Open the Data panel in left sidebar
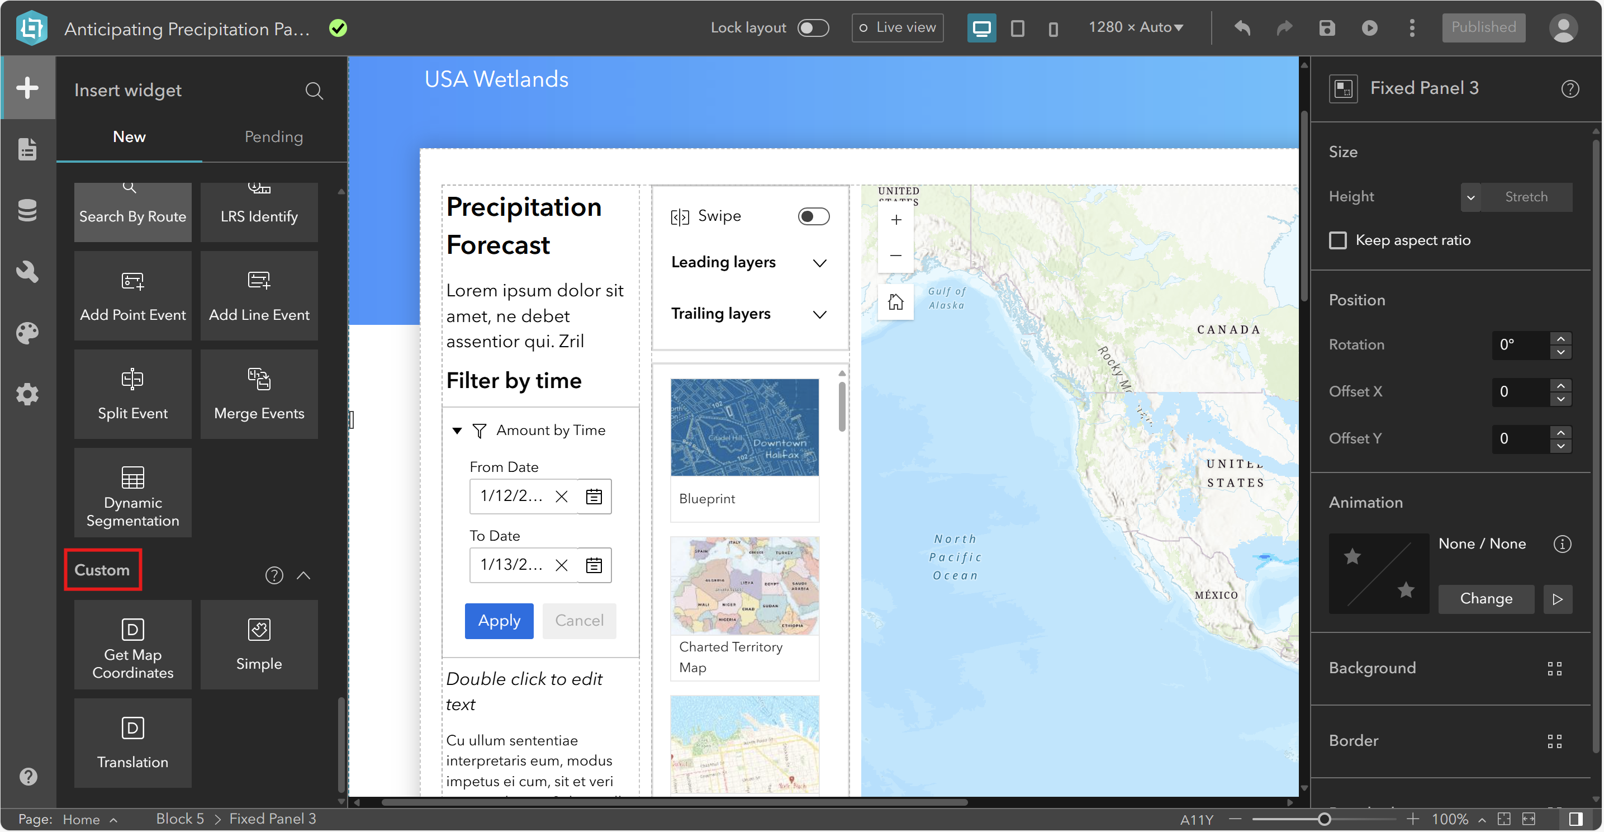The width and height of the screenshot is (1604, 832). (x=27, y=210)
